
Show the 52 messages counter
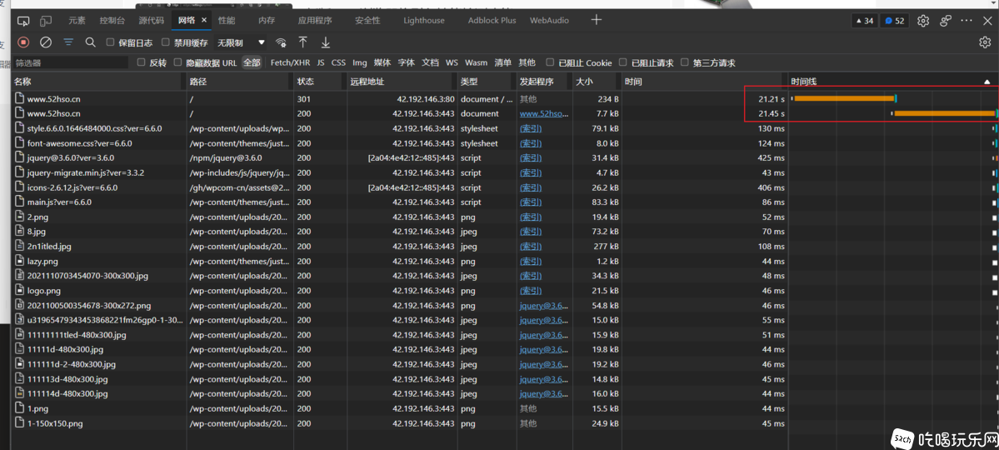pos(895,21)
